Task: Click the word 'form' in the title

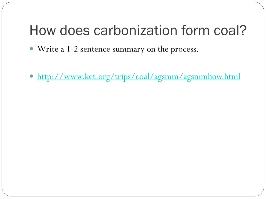Action: point(195,31)
